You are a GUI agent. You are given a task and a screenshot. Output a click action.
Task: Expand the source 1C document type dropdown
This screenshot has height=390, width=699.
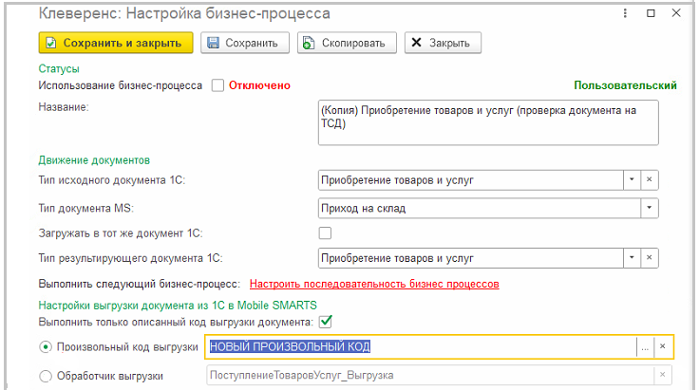[632, 180]
